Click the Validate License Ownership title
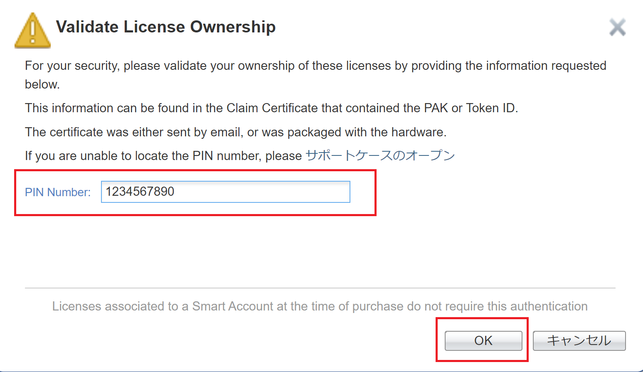 166,27
